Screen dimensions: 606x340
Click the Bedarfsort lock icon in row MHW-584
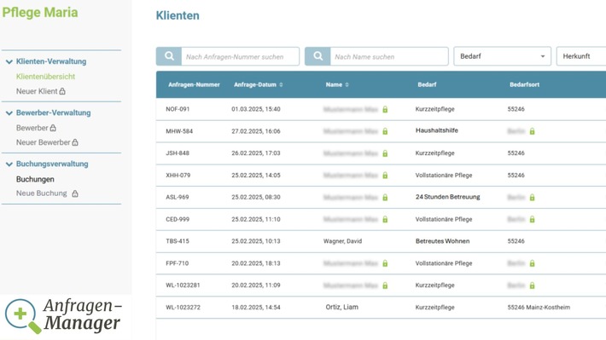click(533, 131)
